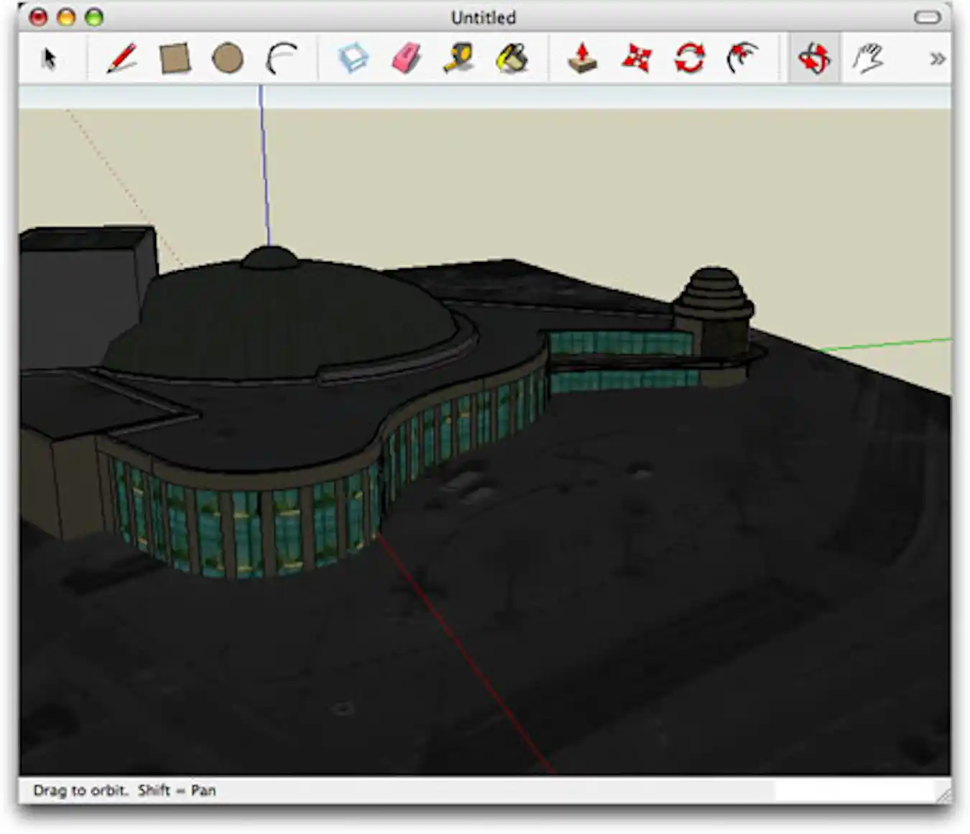Activate the Rectangle drawing tool
970x834 pixels.
(x=175, y=59)
